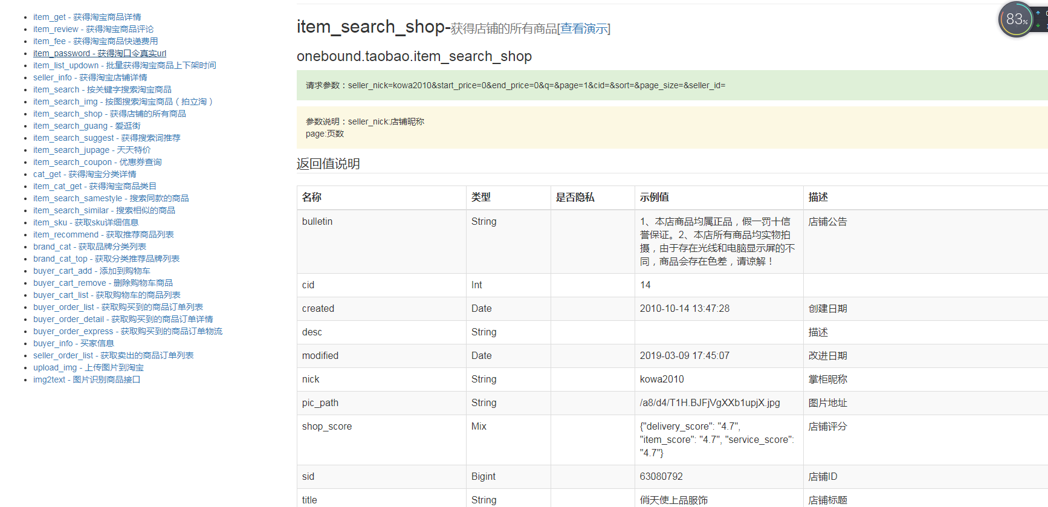This screenshot has width=1048, height=507.
Task: Open the buyer_order_express API link
Action: 128,331
